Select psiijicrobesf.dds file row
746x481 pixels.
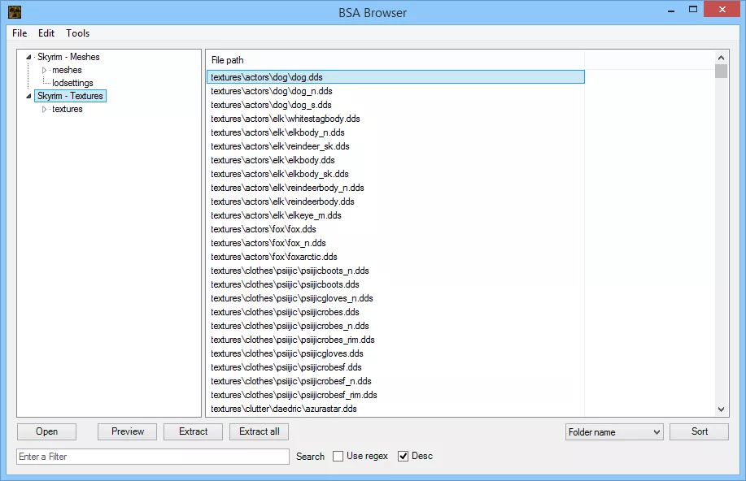(395, 366)
